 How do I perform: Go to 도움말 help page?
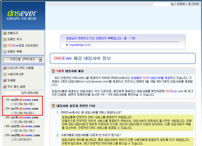(x=11, y=80)
